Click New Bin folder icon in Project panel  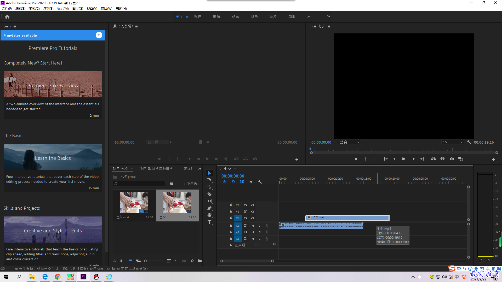click(200, 261)
